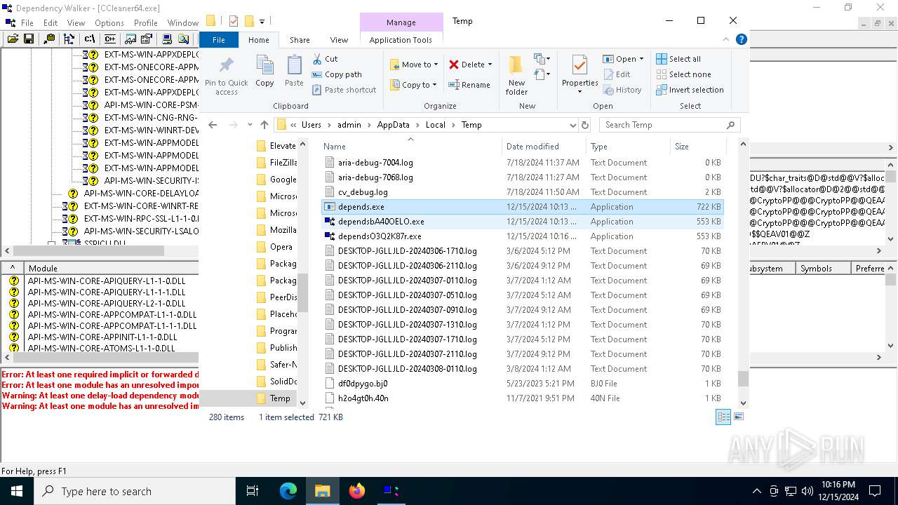Open Microsoft Edge from taskbar
The height and width of the screenshot is (505, 898).
click(288, 491)
